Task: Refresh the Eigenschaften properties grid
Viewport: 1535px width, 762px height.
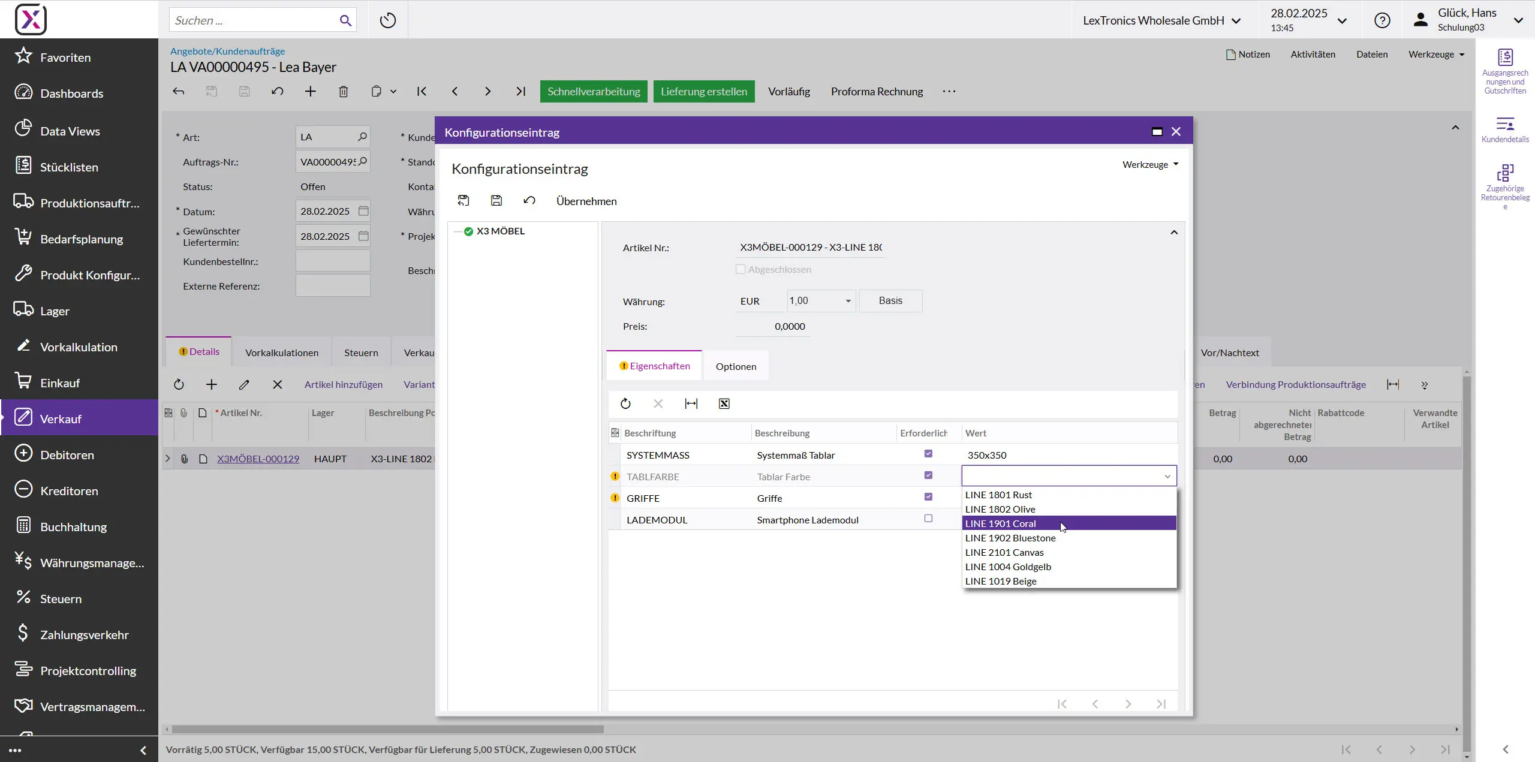Action: [625, 403]
